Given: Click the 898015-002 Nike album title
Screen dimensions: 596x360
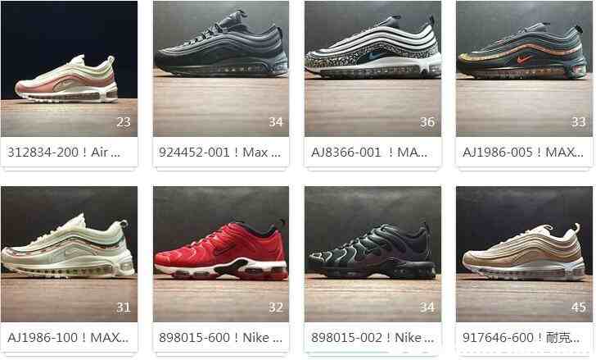Looking at the screenshot, I should click(372, 338).
